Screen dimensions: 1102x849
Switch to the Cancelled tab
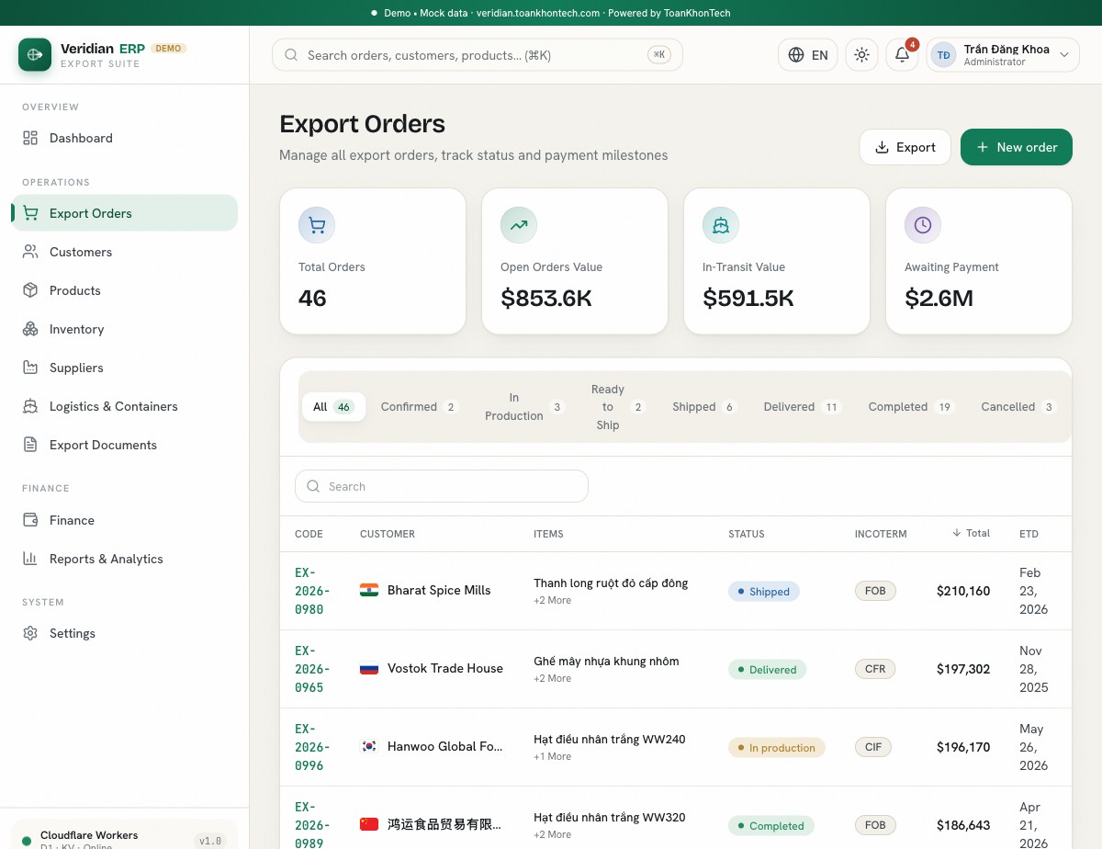(1018, 407)
